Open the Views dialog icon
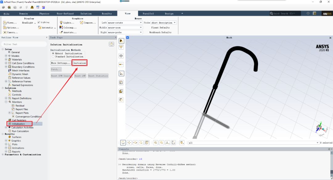Image resolution: width=333 pixels, height=180 pixels. (x=5, y=23)
